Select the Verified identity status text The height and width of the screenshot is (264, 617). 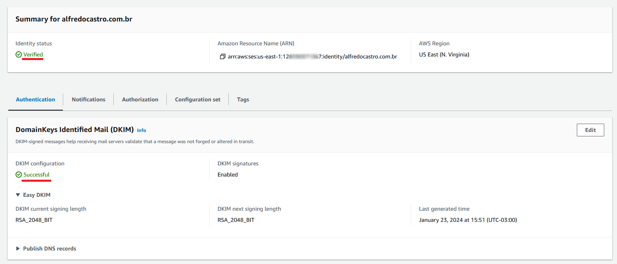click(x=33, y=54)
